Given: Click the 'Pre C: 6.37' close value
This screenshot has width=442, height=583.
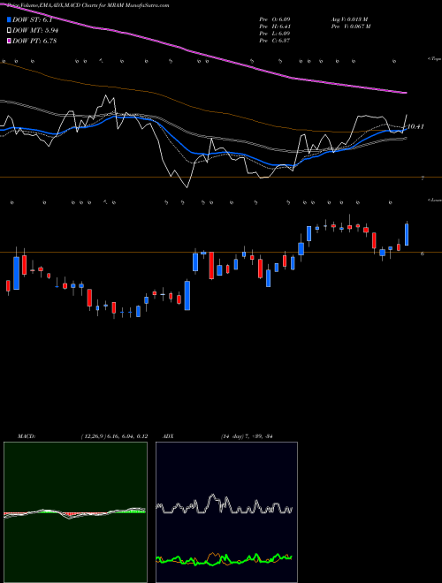Looking at the screenshot, I should click(x=275, y=41).
